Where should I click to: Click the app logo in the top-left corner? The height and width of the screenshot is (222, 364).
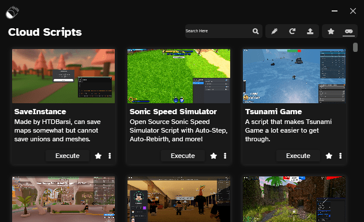tap(12, 12)
